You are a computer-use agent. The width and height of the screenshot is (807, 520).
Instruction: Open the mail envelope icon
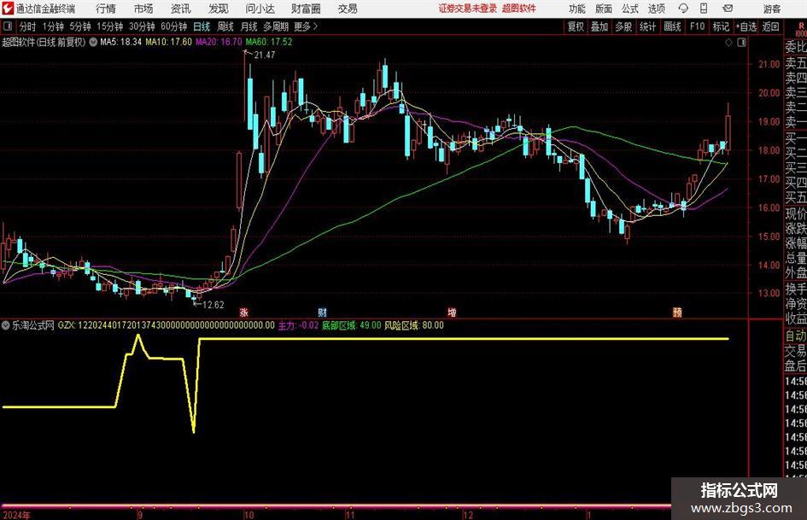pyautogui.click(x=728, y=9)
